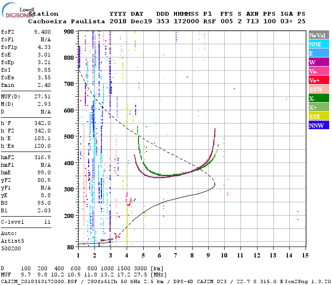The image size is (332, 285).
Task: Click the day number 353
Action: 163,22
